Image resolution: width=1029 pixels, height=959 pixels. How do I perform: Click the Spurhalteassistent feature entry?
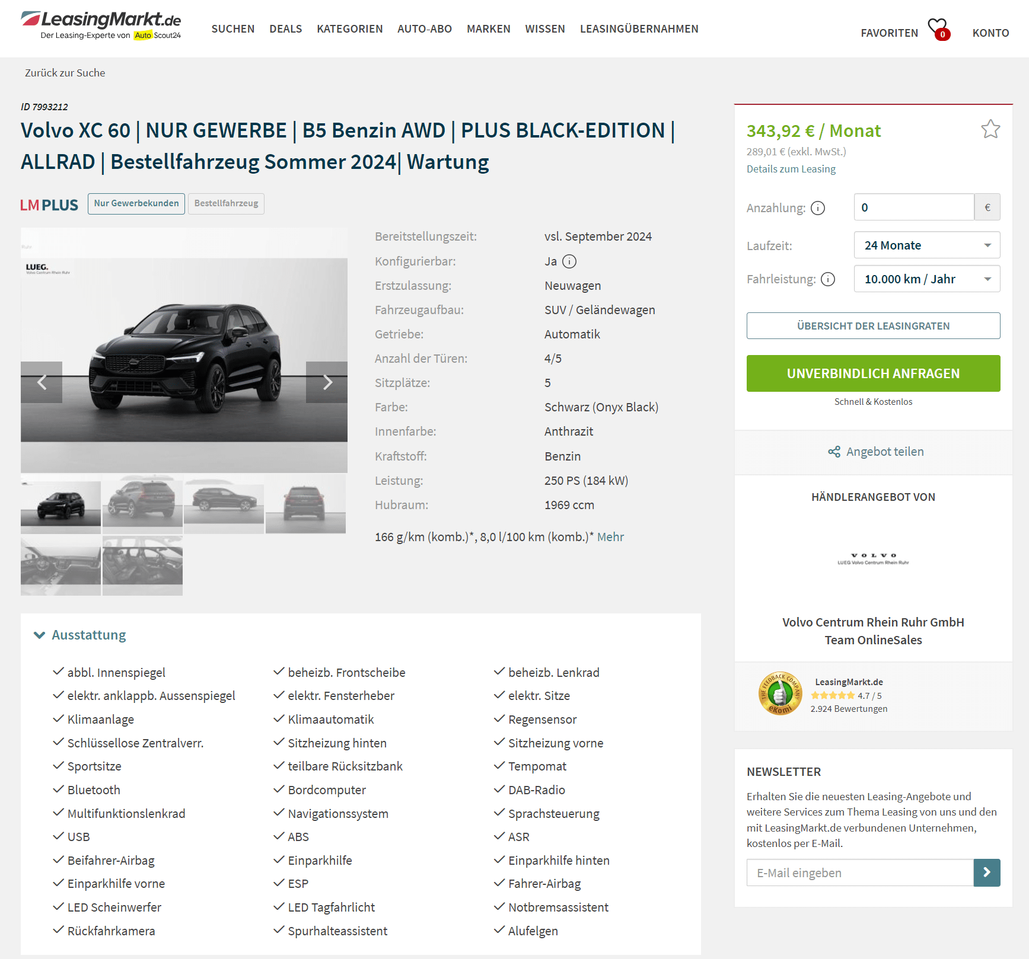pos(337,931)
